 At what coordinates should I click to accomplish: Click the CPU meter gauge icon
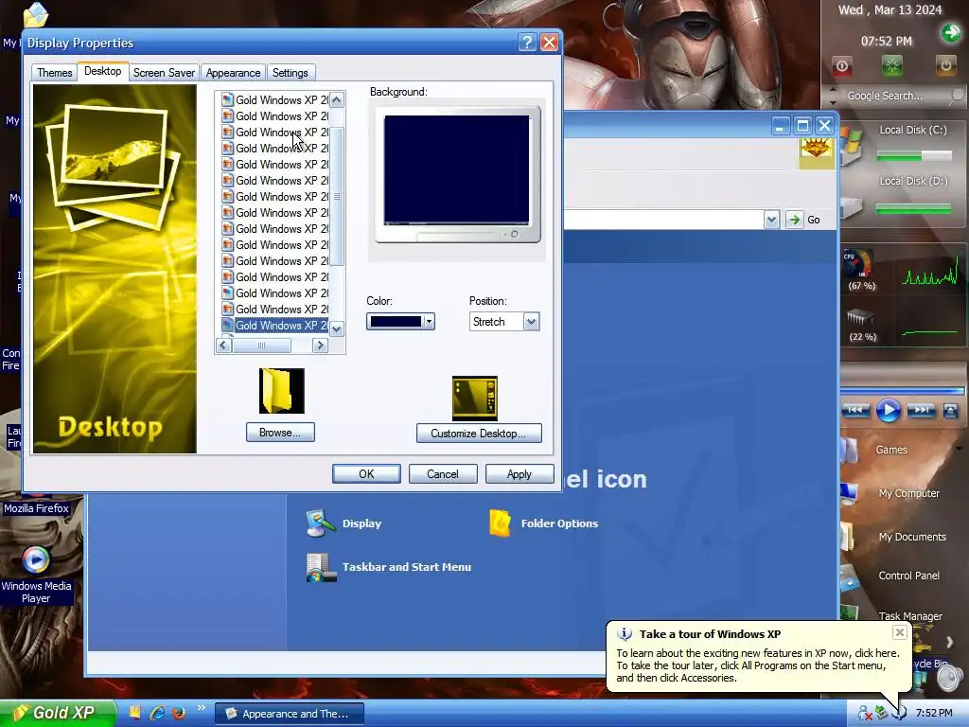858,265
